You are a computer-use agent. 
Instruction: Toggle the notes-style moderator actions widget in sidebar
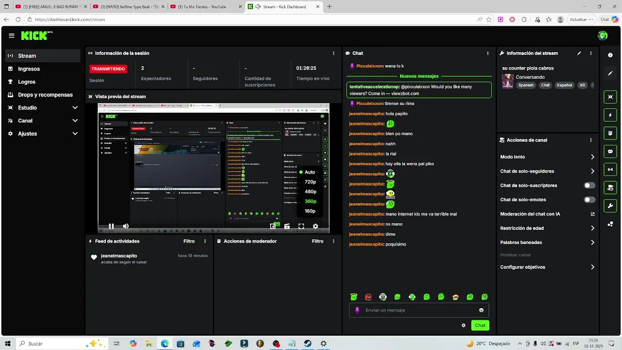[610, 133]
